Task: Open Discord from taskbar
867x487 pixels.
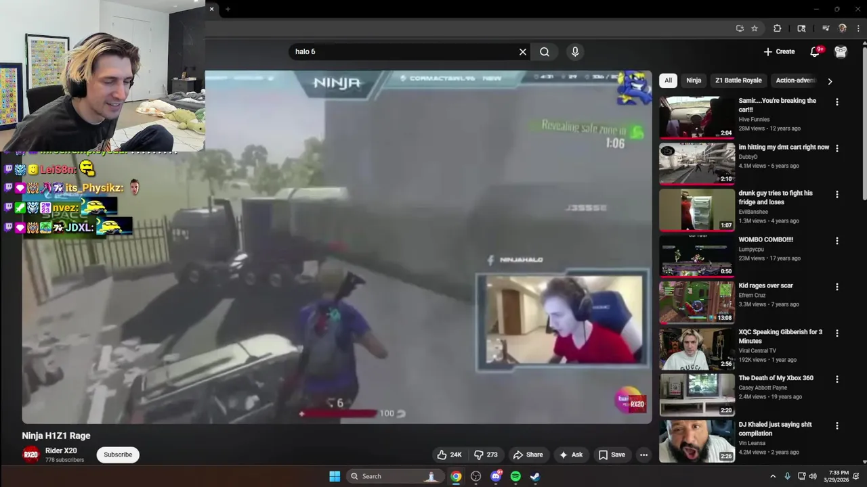Action: pyautogui.click(x=496, y=476)
